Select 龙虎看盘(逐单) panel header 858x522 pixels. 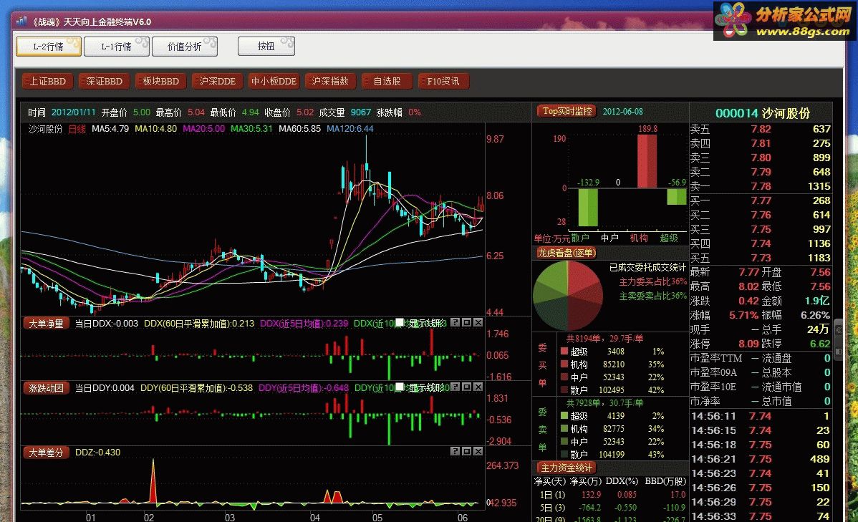coord(567,253)
